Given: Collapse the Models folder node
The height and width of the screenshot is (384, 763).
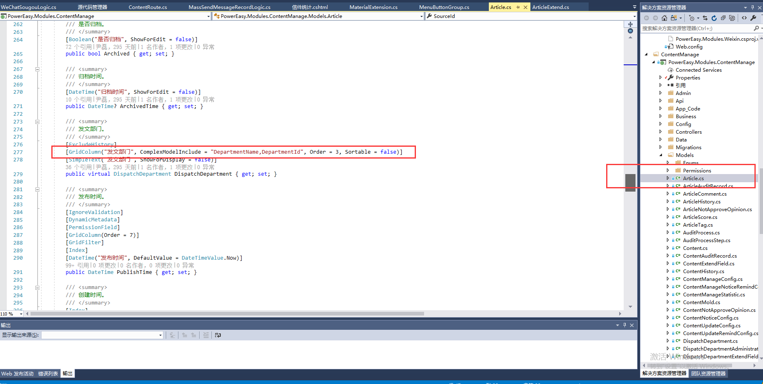Looking at the screenshot, I should click(x=661, y=155).
